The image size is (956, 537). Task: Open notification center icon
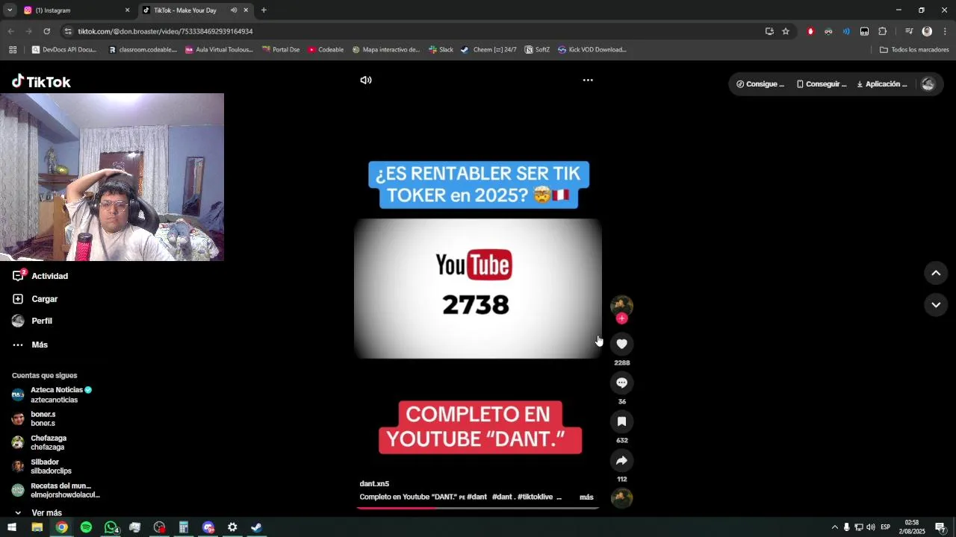pyautogui.click(x=940, y=527)
